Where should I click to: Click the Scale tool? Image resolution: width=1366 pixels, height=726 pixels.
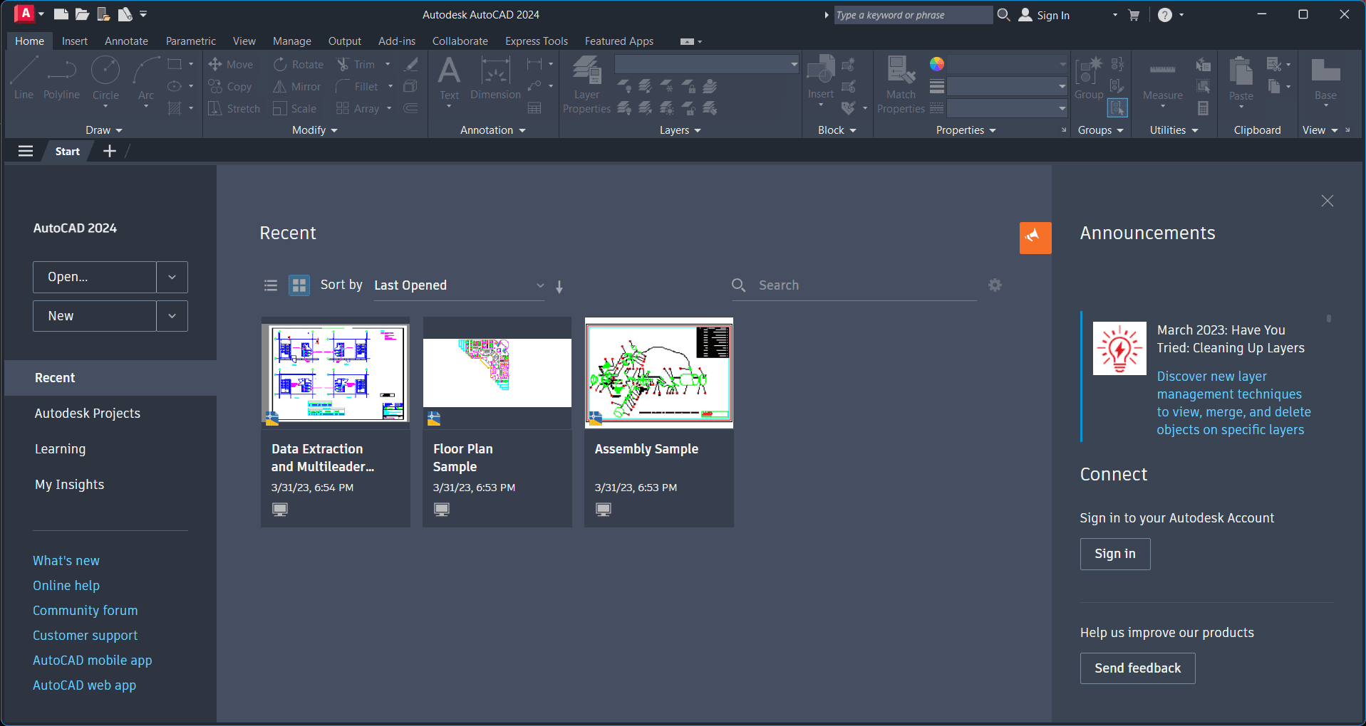click(295, 109)
